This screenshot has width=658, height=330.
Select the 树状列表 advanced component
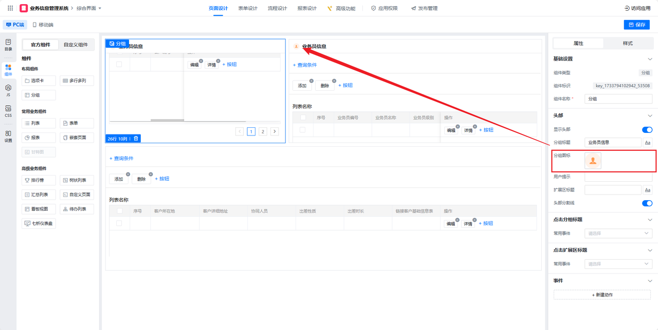(77, 180)
